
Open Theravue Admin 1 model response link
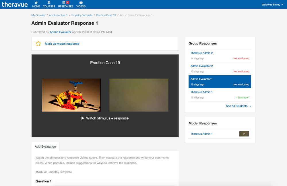coord(201,134)
